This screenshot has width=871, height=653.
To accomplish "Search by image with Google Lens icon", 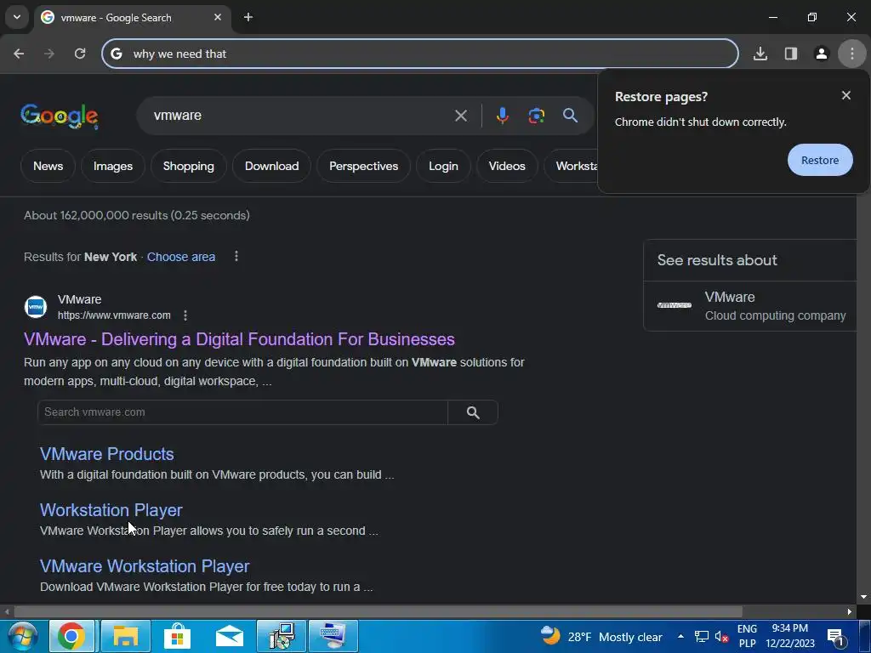I will tap(536, 116).
